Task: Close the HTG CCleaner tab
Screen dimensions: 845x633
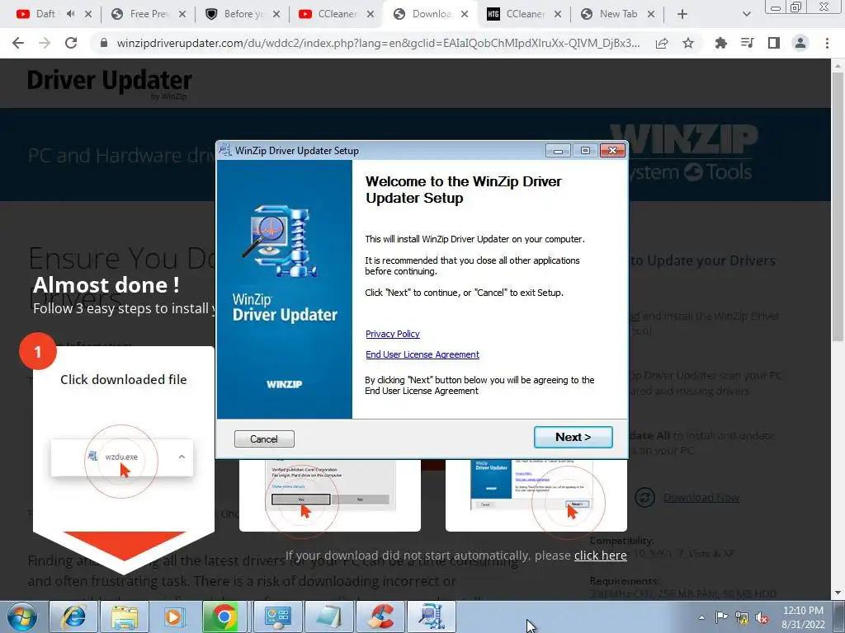Action: (558, 14)
